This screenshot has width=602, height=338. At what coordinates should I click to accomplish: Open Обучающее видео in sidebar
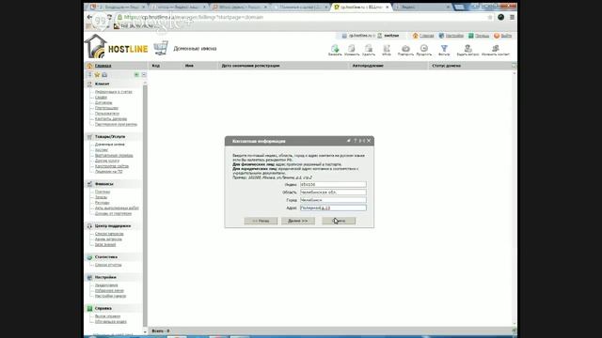click(x=111, y=321)
